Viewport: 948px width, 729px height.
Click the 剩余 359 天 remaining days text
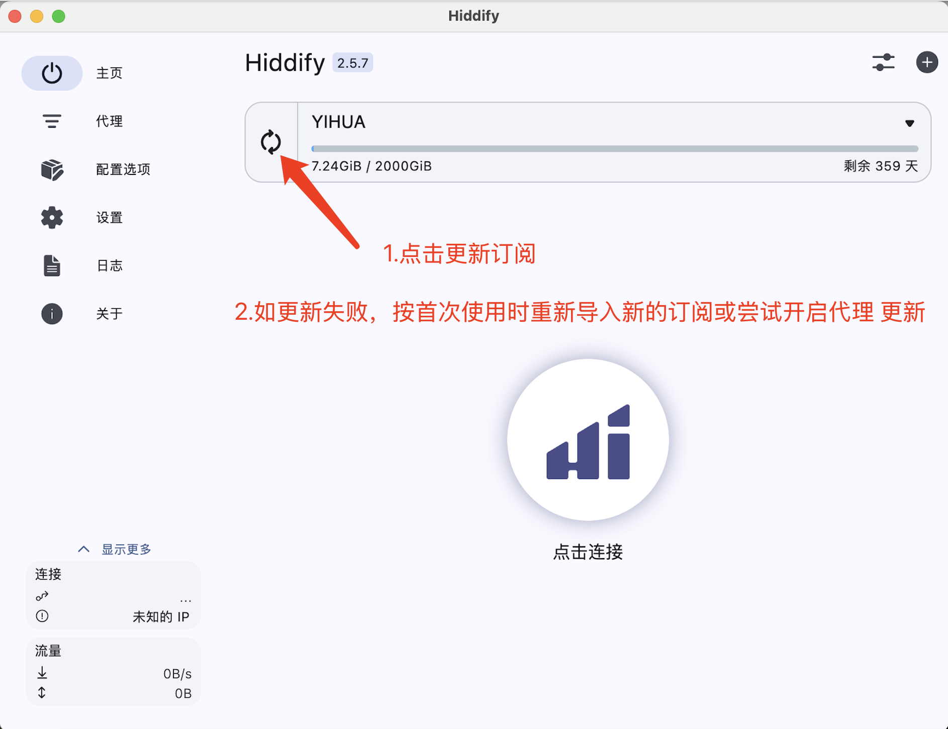pos(881,166)
